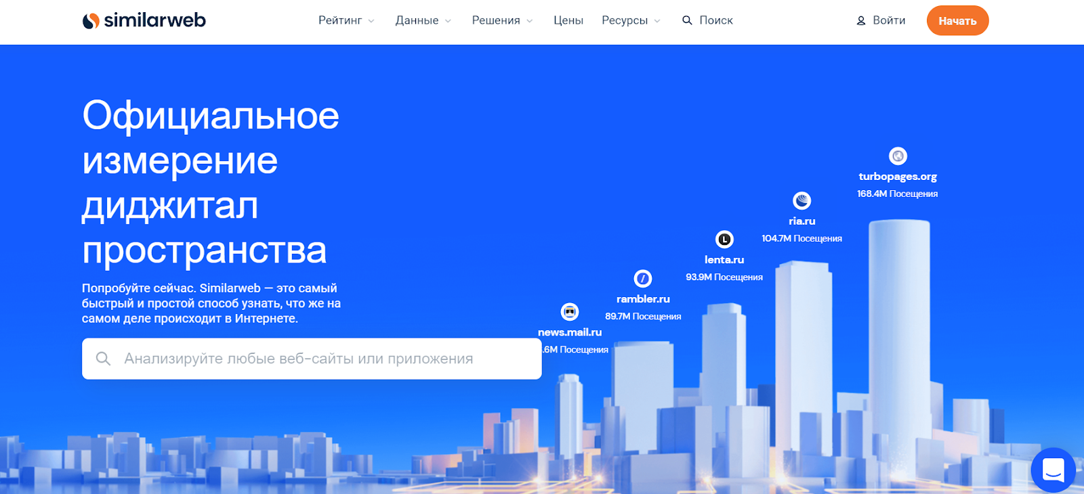Click the 168.4M Посещения value
This screenshot has width=1084, height=494.
tap(898, 194)
